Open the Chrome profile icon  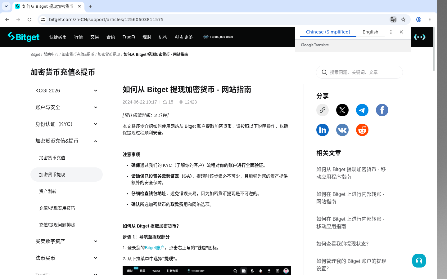pyautogui.click(x=419, y=20)
